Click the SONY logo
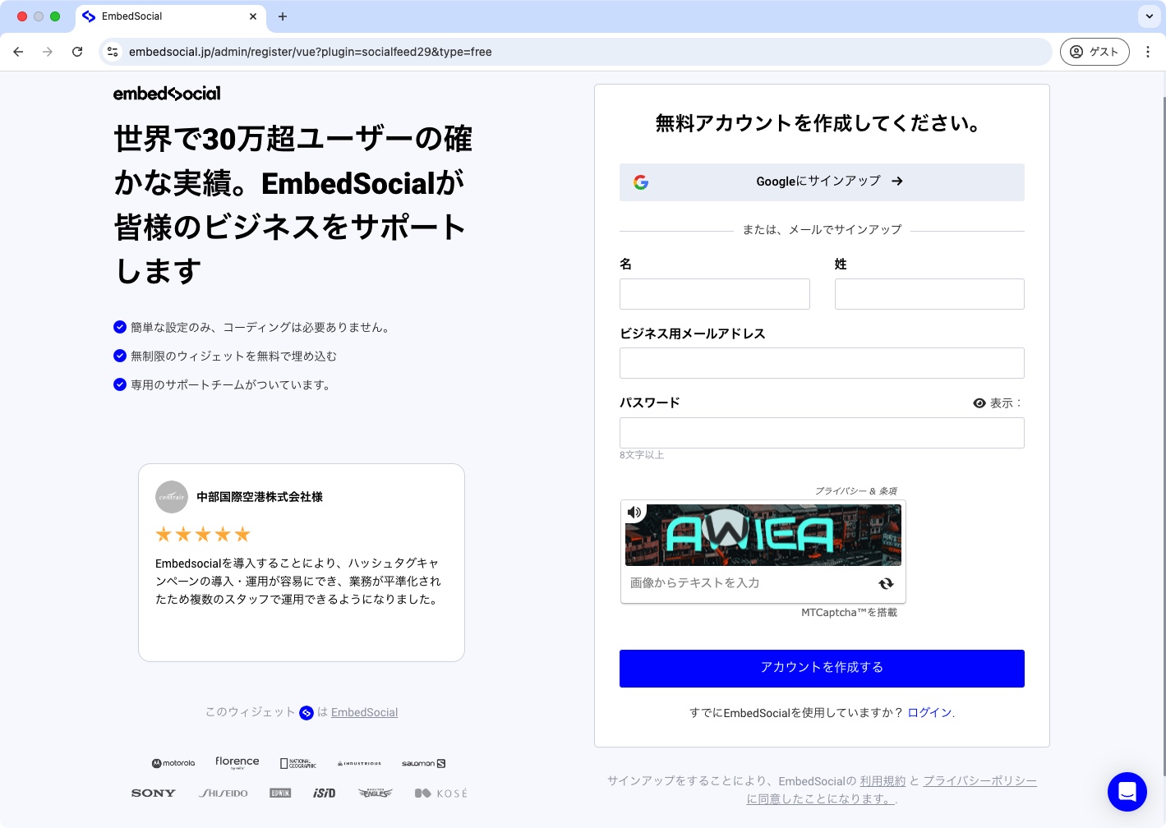The width and height of the screenshot is (1166, 828). pyautogui.click(x=154, y=793)
